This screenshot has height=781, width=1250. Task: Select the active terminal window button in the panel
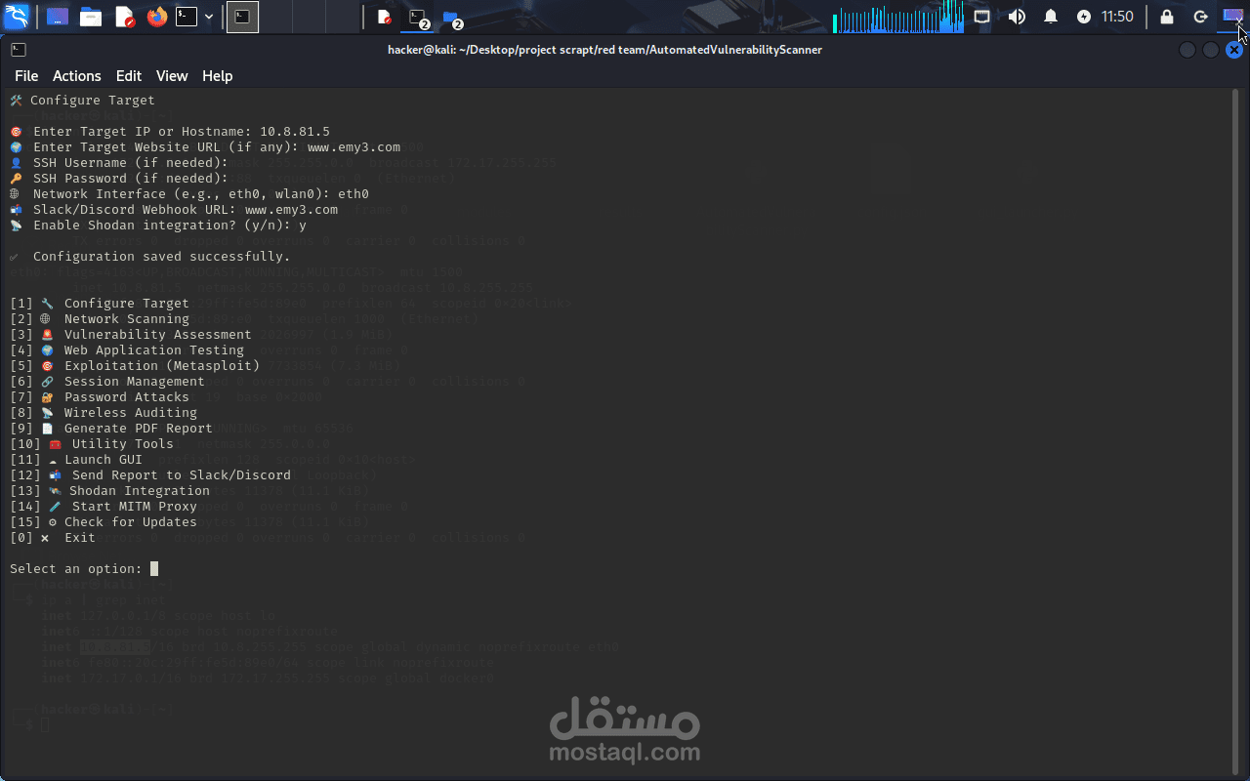coord(243,17)
